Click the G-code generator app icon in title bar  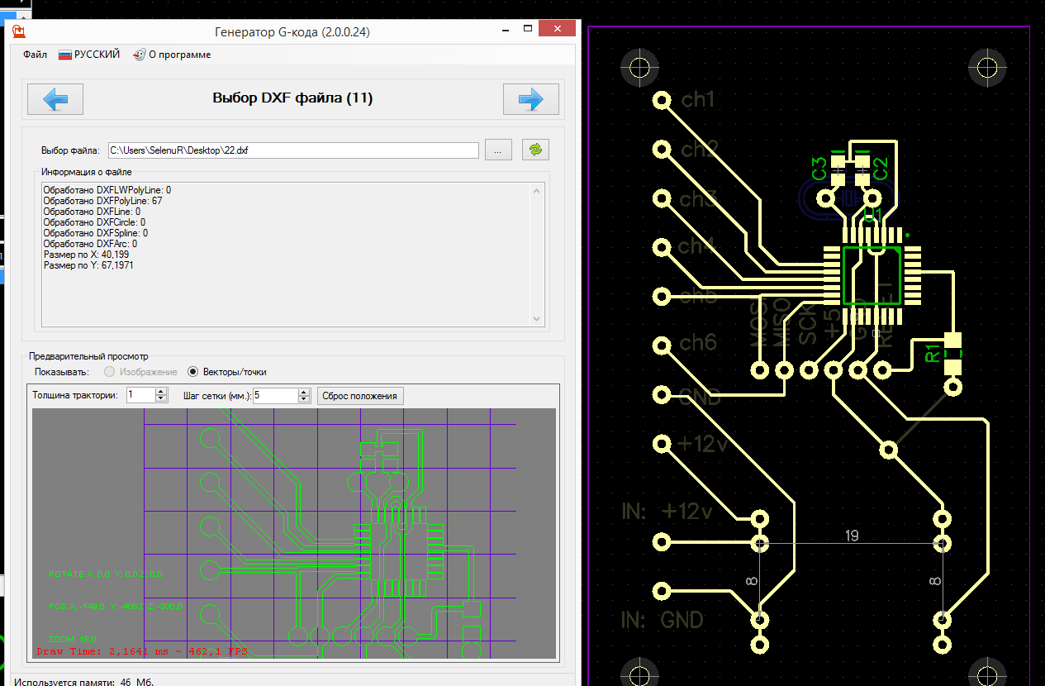click(18, 32)
